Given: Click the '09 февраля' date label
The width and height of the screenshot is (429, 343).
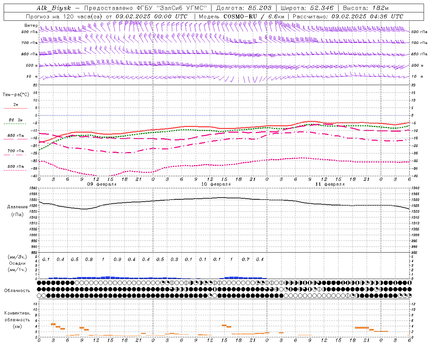Looking at the screenshot, I should click(x=102, y=184).
